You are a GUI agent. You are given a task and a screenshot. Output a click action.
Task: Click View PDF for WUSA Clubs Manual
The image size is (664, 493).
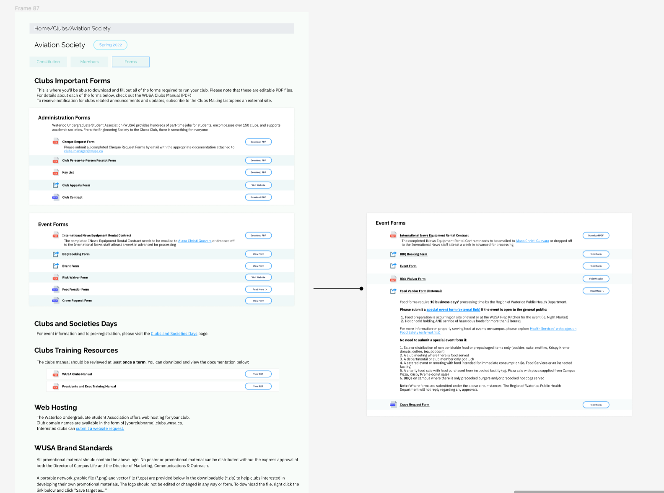pos(259,374)
